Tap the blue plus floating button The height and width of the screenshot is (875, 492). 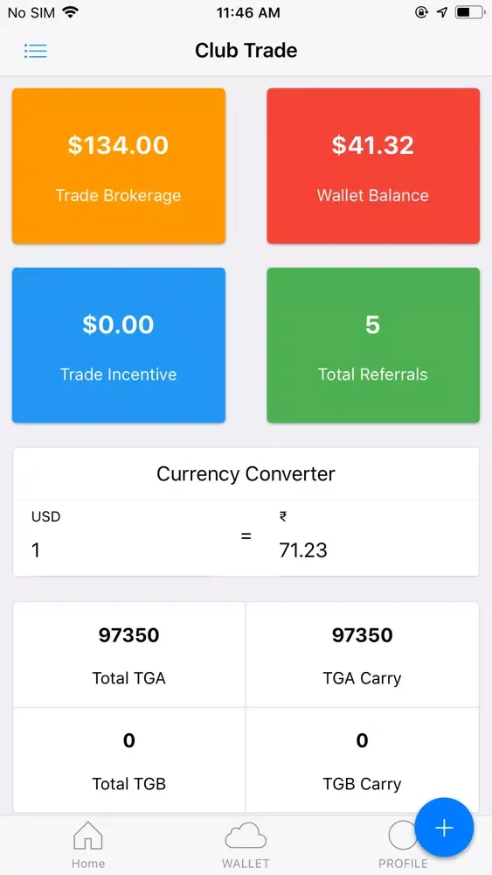click(x=444, y=828)
